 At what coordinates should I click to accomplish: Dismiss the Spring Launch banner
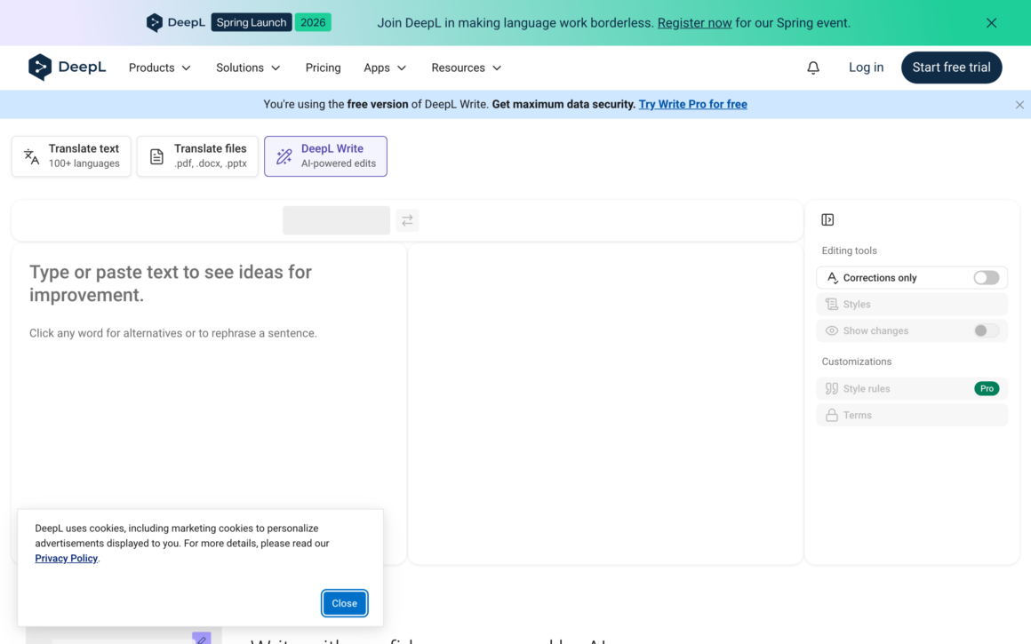[x=991, y=23]
